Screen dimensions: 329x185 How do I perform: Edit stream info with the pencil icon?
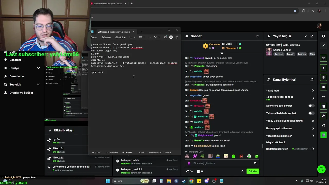point(306,36)
